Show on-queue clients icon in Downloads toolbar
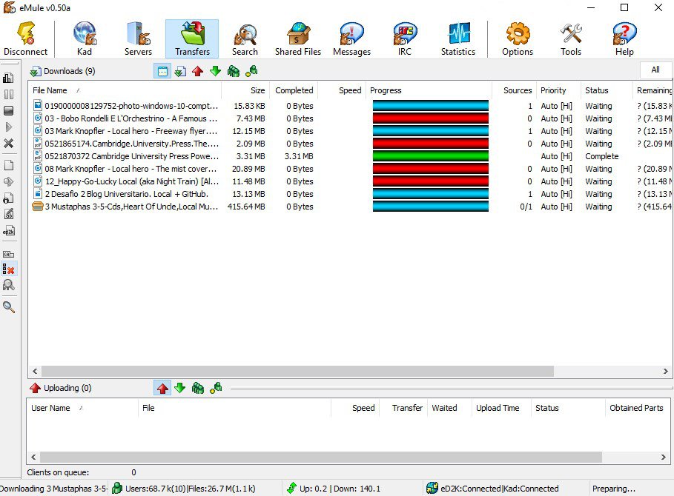 pos(234,71)
